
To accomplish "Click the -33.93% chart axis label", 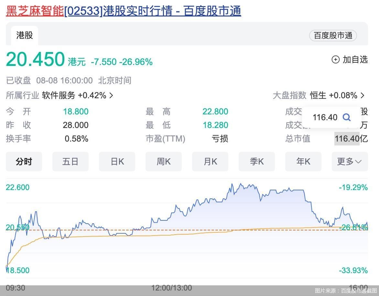I will tap(353, 270).
